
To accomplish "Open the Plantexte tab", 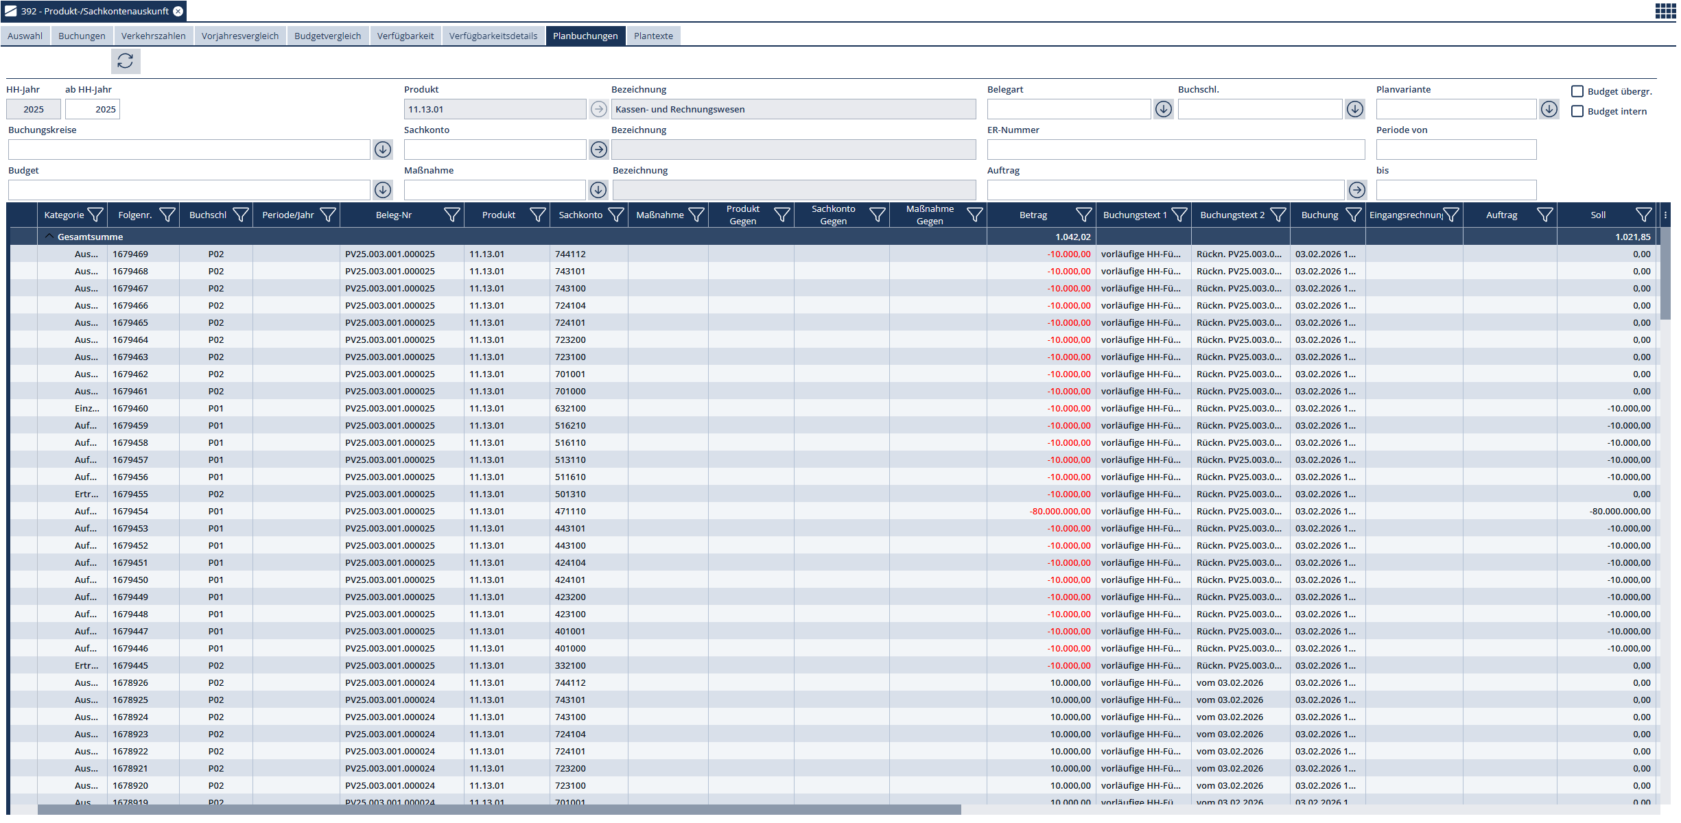I will 653,36.
